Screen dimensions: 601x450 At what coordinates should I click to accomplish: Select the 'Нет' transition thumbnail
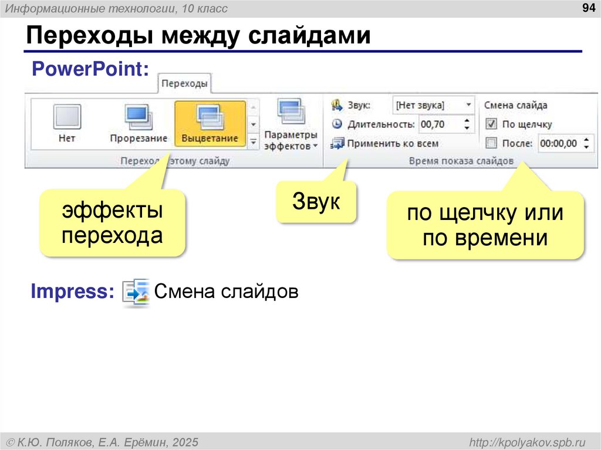[67, 123]
